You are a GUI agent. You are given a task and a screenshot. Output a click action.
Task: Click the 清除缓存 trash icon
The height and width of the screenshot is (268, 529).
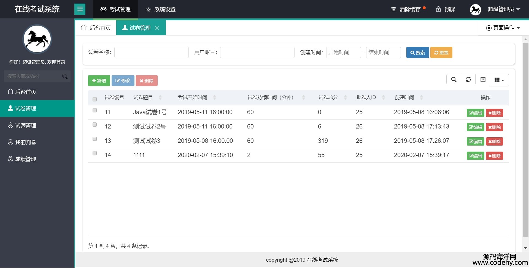point(393,9)
